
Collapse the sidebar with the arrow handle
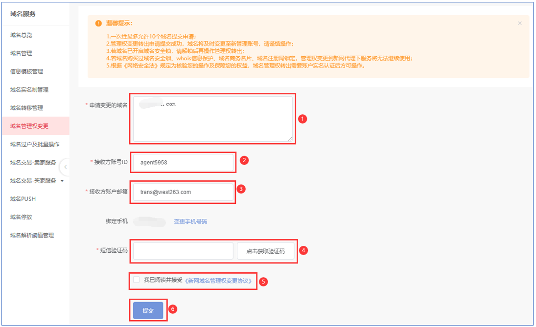click(x=65, y=167)
